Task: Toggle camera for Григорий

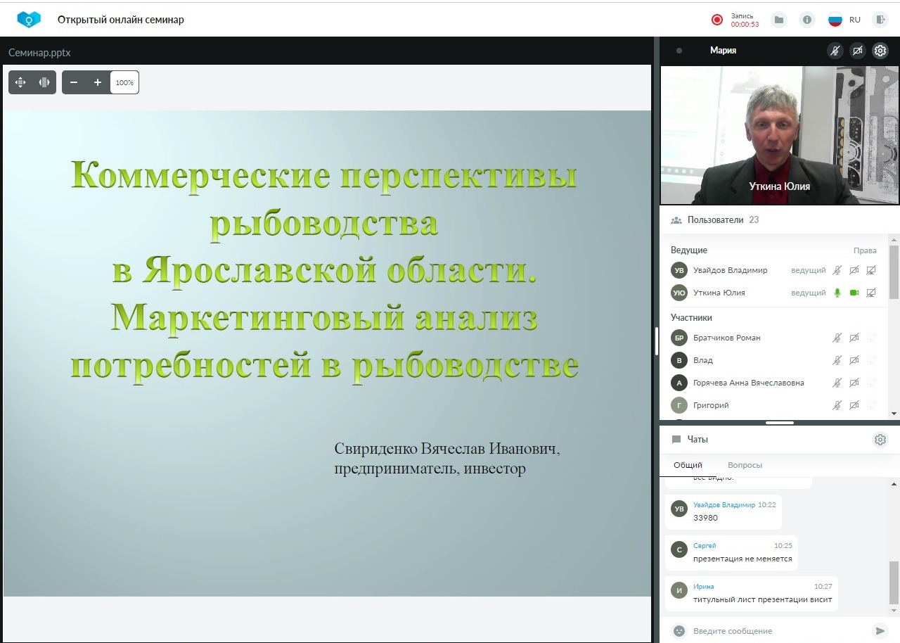Action: click(854, 405)
